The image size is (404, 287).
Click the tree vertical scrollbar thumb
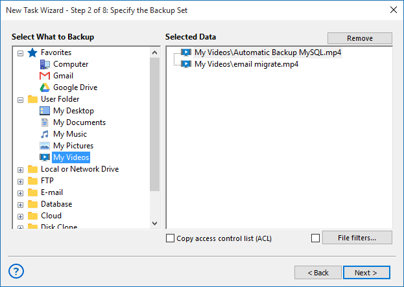154,124
